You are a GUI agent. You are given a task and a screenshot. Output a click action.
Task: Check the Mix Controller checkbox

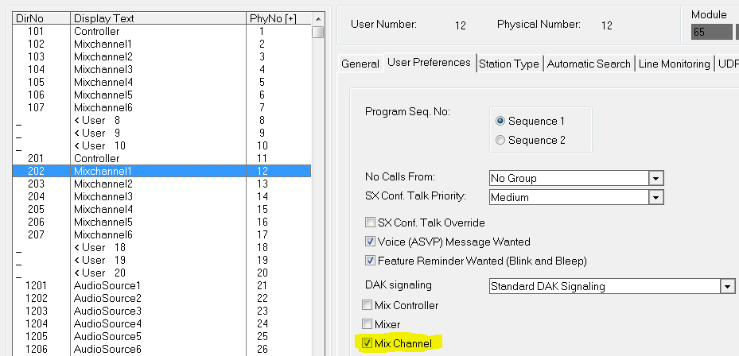(367, 305)
